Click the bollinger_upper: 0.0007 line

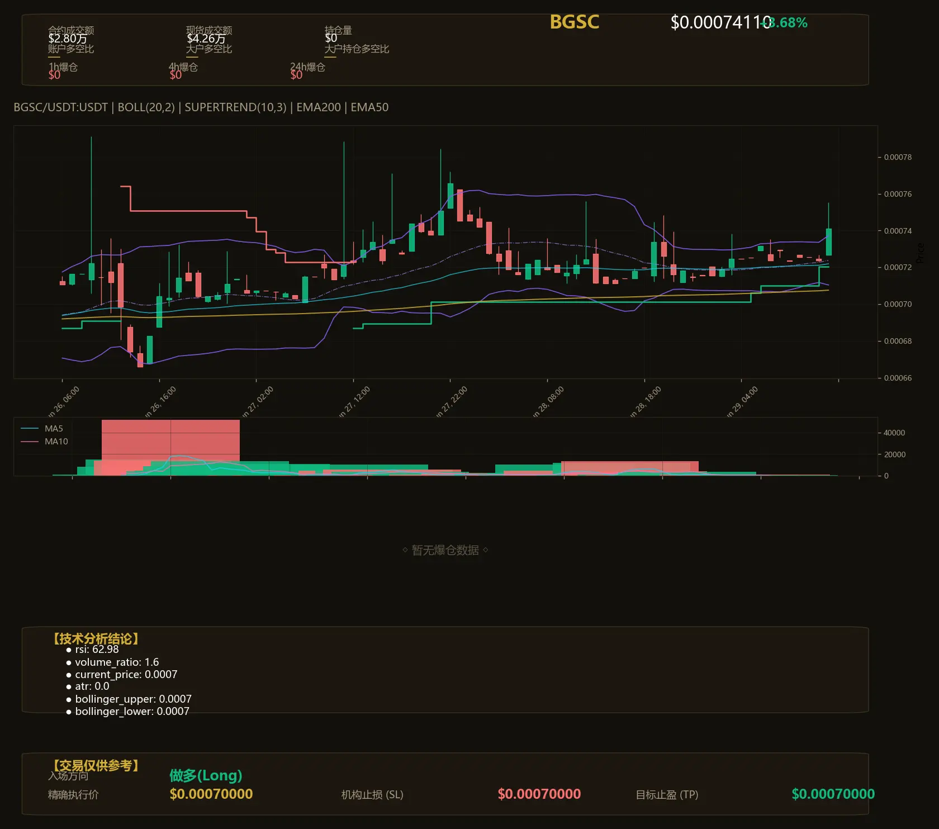133,699
